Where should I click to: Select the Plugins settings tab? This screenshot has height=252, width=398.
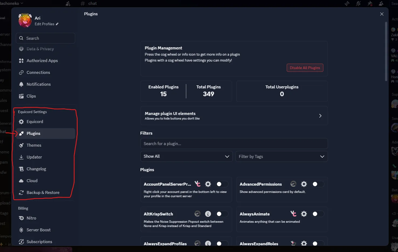tap(45, 134)
